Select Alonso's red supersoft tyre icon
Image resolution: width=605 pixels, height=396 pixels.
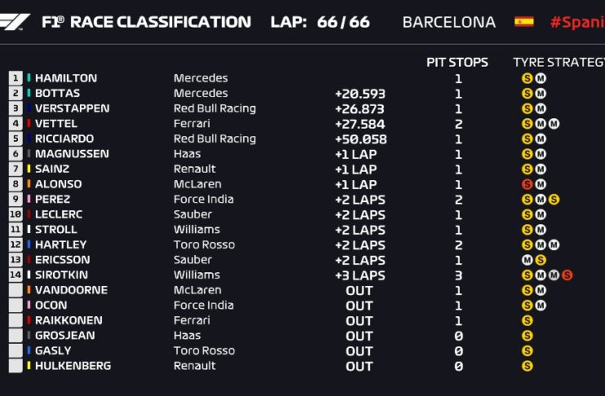527,185
